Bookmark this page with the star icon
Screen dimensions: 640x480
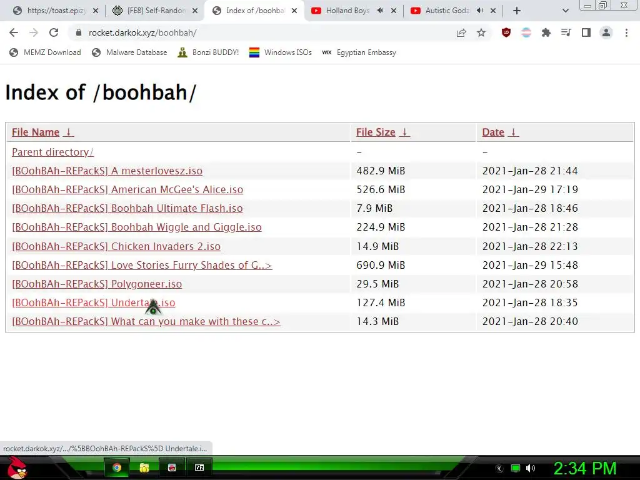[481, 32]
